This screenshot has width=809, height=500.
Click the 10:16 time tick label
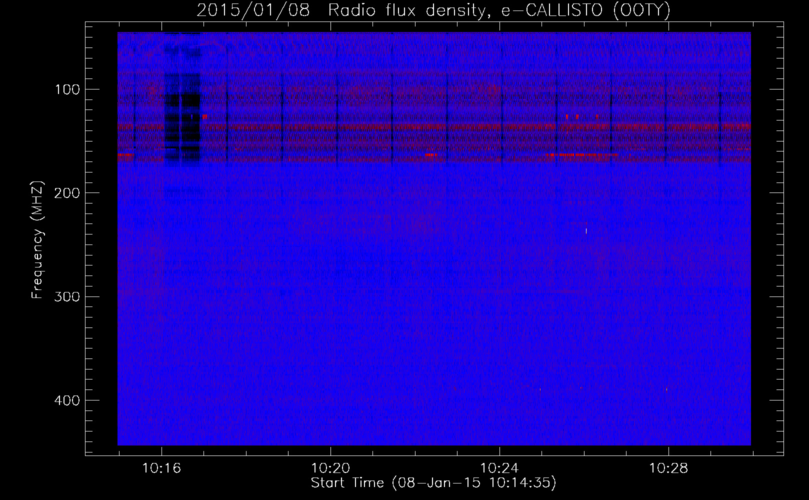click(161, 468)
